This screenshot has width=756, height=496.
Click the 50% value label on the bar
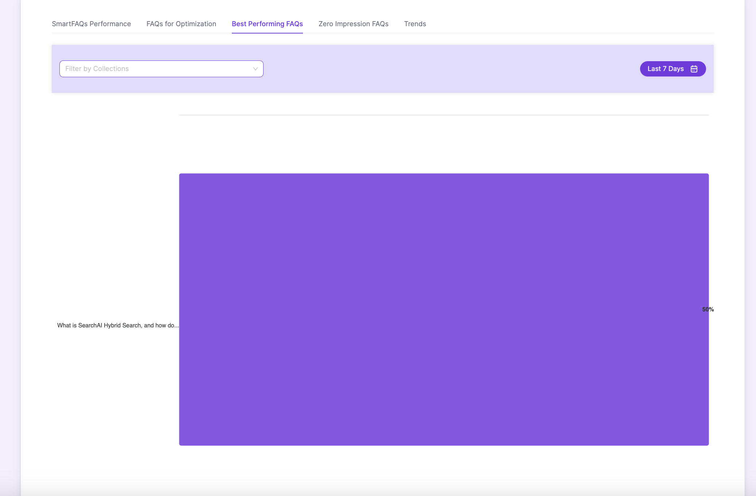(708, 309)
